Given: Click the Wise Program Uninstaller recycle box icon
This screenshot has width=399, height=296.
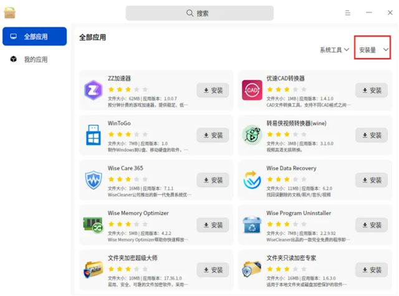Looking at the screenshot, I should tap(252, 225).
